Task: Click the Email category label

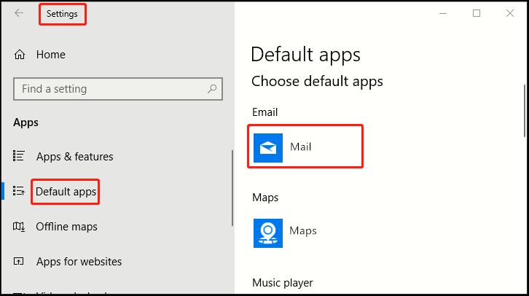Action: 264,112
